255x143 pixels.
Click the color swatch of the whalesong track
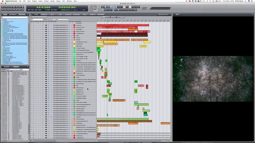[x=74, y=42]
